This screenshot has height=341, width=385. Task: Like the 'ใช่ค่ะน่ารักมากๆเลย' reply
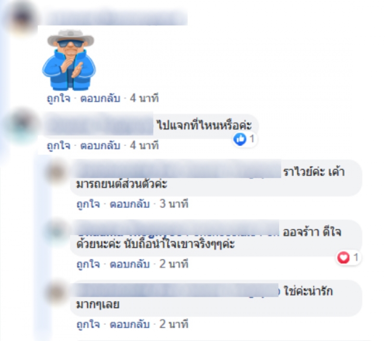coord(88,324)
